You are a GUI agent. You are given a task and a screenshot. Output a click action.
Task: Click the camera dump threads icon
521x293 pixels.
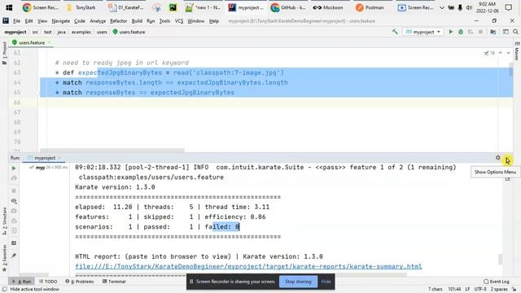(x=14, y=211)
